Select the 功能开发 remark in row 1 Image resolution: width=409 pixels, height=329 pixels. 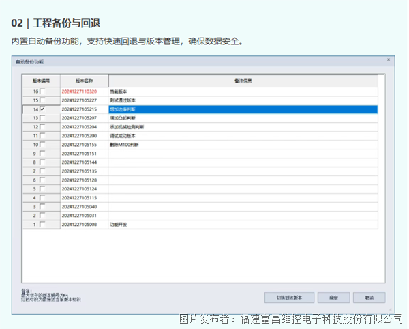tap(119, 224)
